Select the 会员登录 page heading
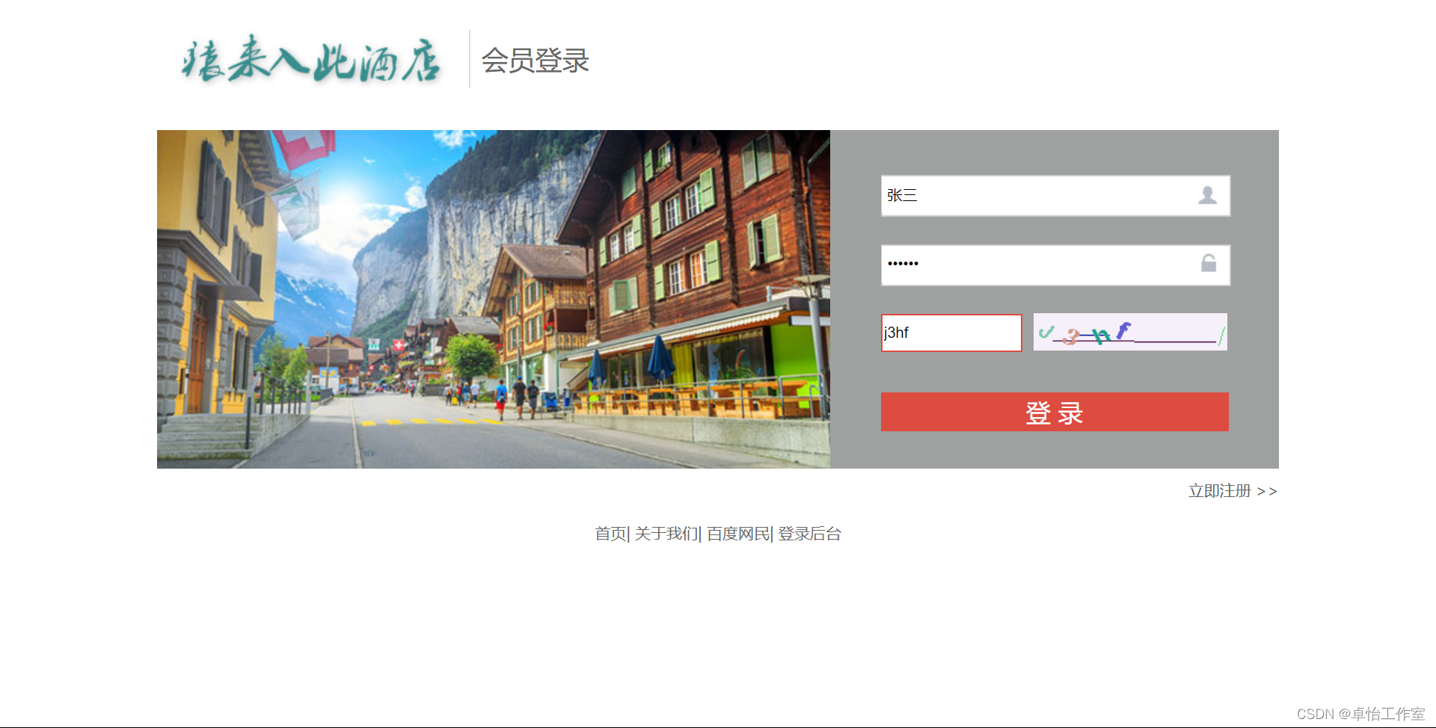The image size is (1436, 728). pyautogui.click(x=536, y=61)
